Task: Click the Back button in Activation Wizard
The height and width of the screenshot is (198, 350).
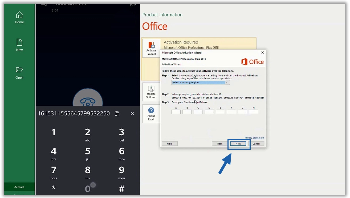Action: tap(220, 144)
